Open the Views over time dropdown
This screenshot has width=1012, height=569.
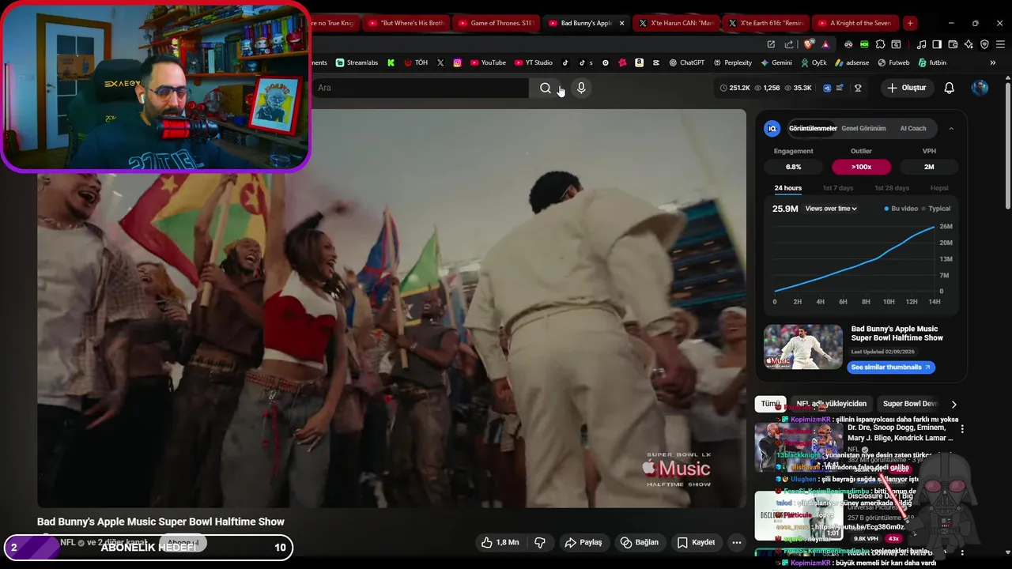[x=831, y=209]
